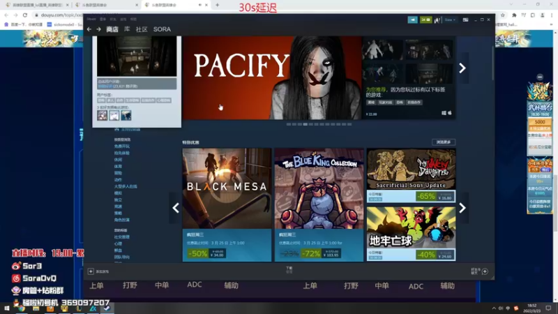Open a new Chrome tab

(217, 5)
